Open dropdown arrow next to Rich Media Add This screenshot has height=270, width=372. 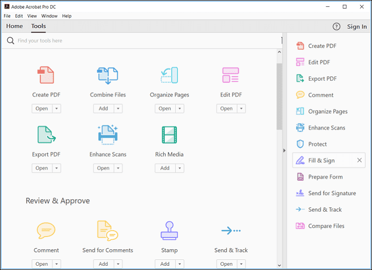(180, 168)
